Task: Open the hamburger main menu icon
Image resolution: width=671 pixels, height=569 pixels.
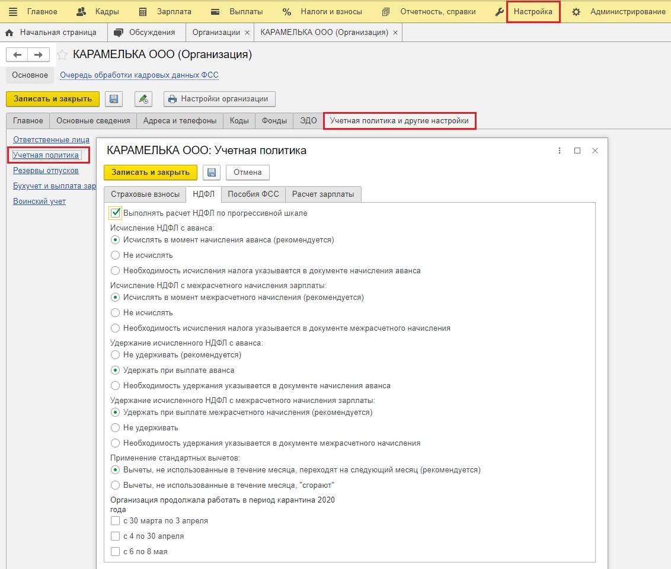Action: pyautogui.click(x=13, y=11)
